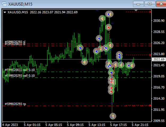166x127 pixels.
Task: Click the red dotted arrow at 2023.80 level
Action: pos(150,55)
